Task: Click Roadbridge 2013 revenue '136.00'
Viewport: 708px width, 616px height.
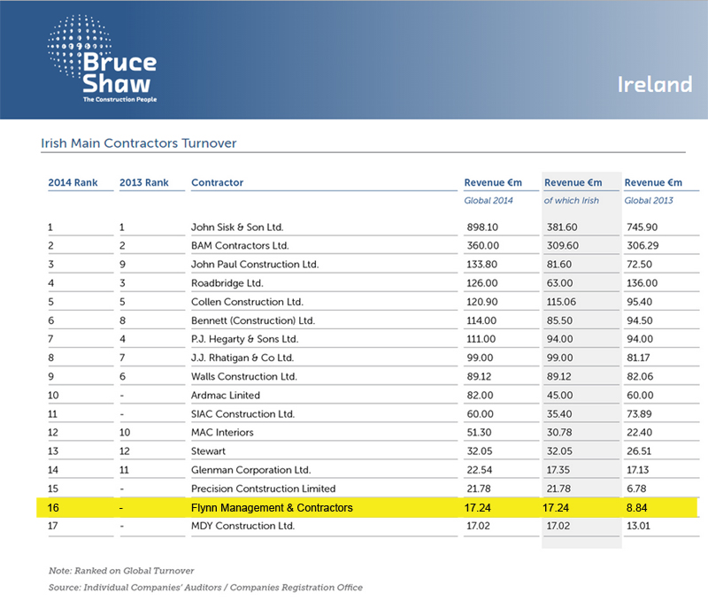Action: point(643,283)
